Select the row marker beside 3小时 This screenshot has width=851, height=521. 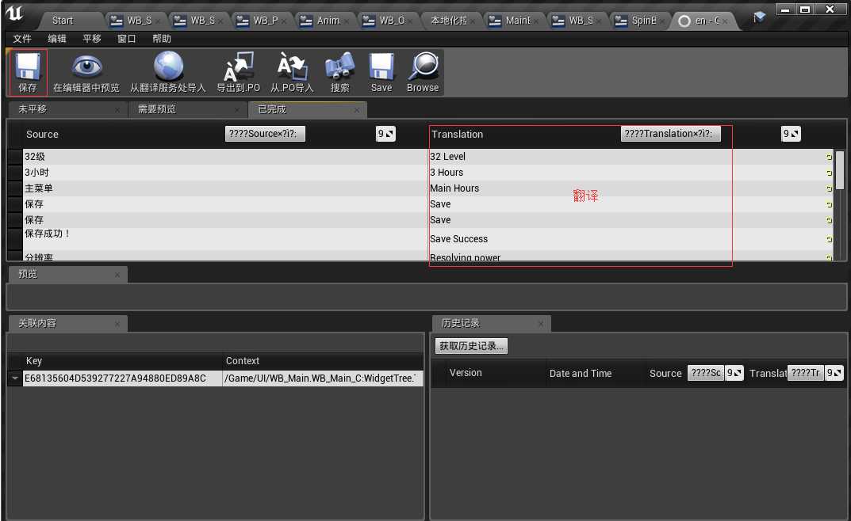15,173
